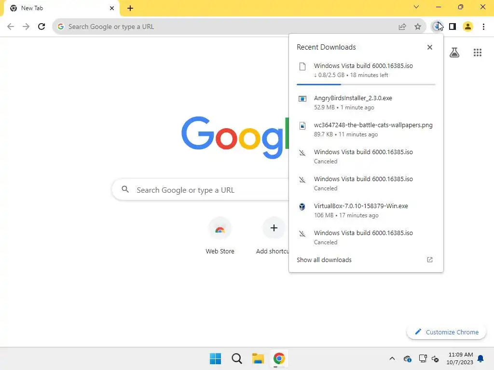Open the tab search chevron in title bar
The height and width of the screenshot is (370, 494).
(x=416, y=7)
